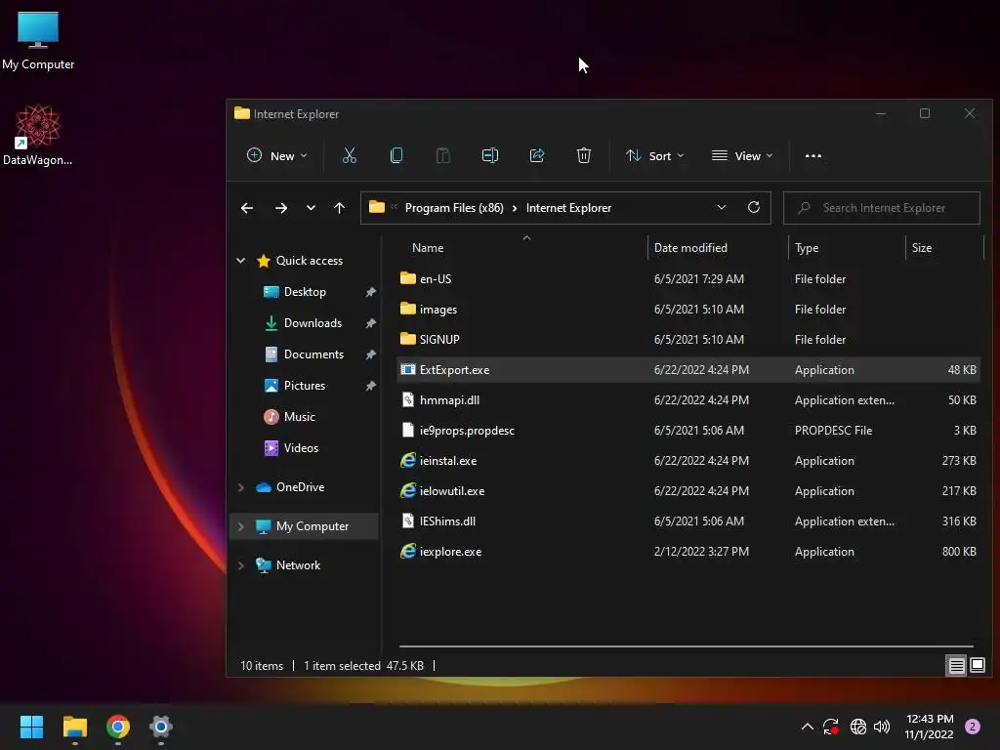Open recent locations dropdown arrow
The width and height of the screenshot is (1000, 750).
tap(311, 208)
